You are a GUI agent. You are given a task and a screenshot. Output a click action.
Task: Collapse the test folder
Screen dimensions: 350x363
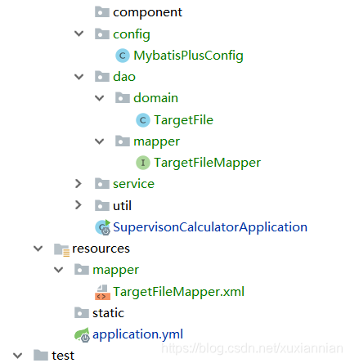point(17,356)
